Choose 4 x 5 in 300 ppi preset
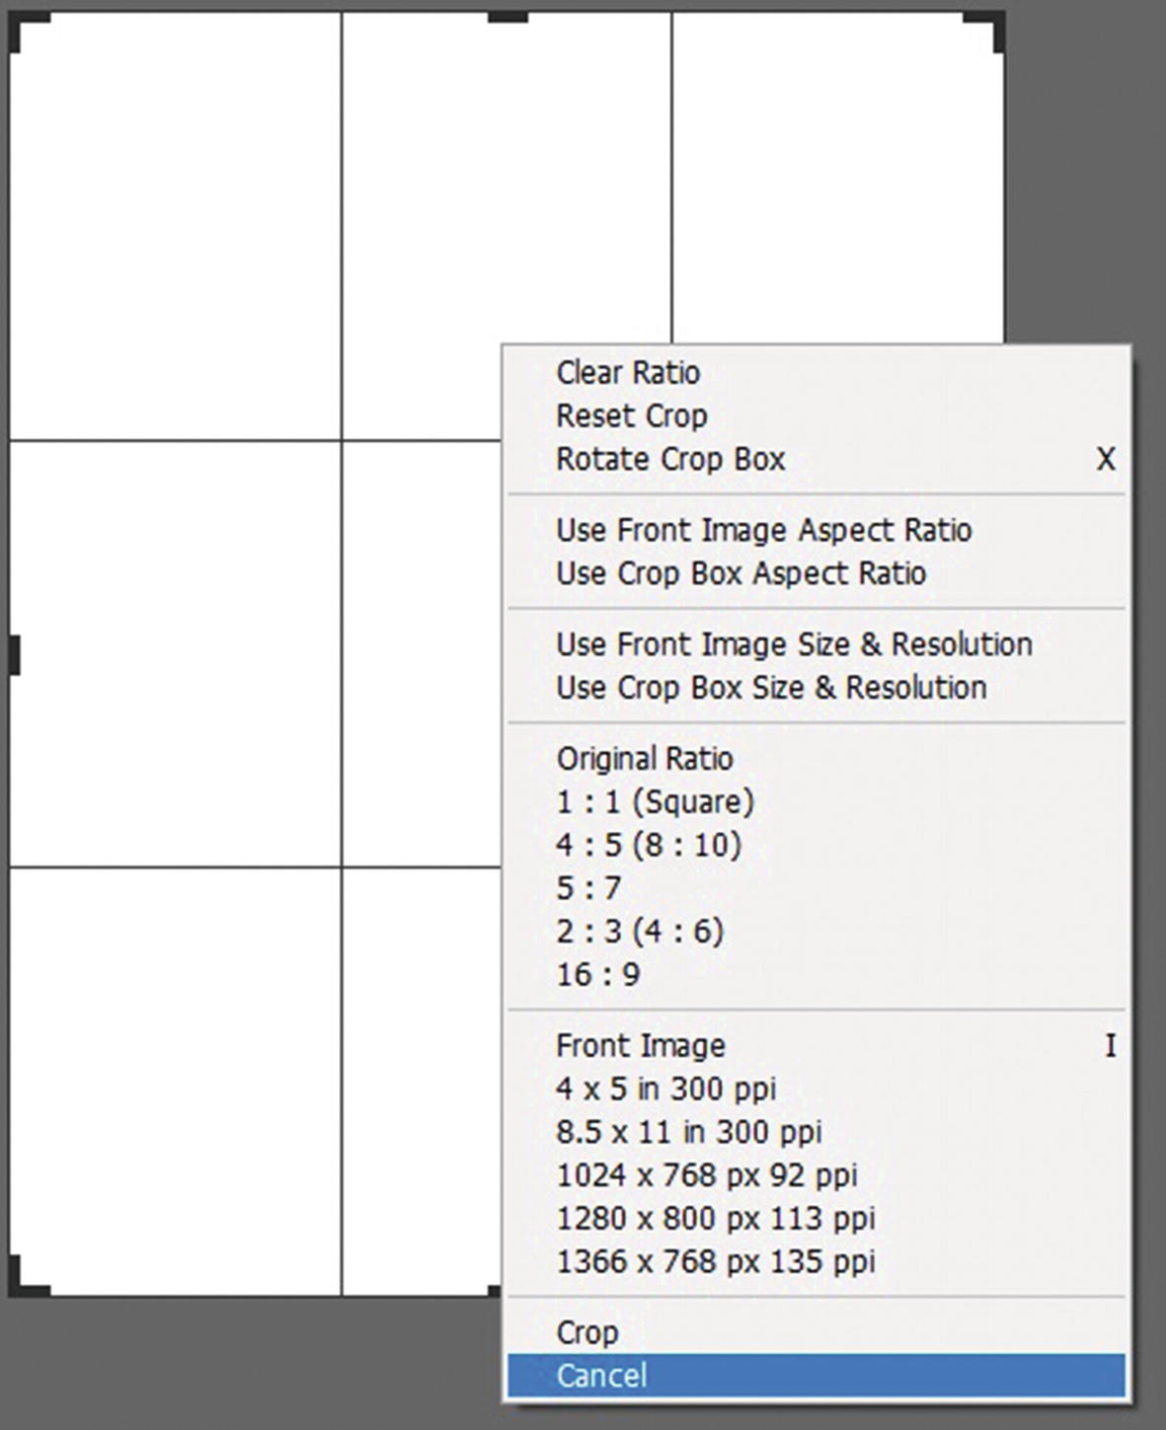 pos(667,1089)
